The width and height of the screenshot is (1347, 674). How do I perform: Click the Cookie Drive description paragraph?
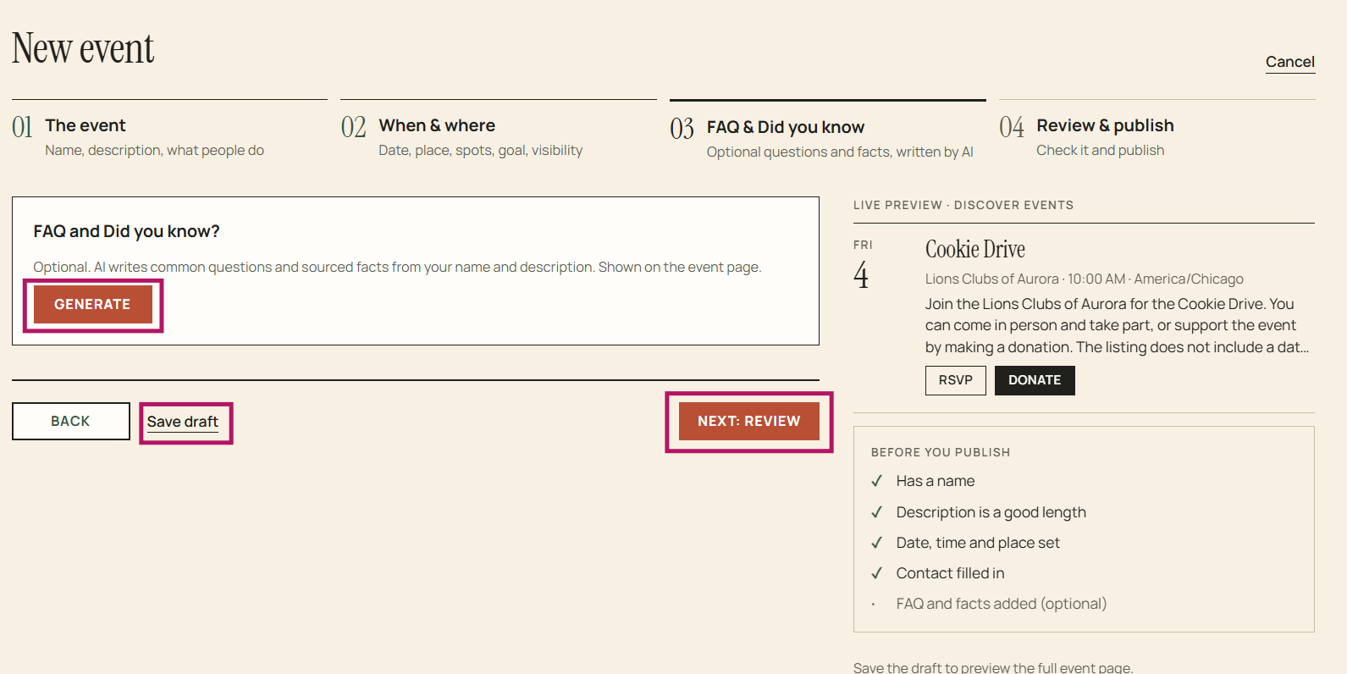(x=1117, y=325)
